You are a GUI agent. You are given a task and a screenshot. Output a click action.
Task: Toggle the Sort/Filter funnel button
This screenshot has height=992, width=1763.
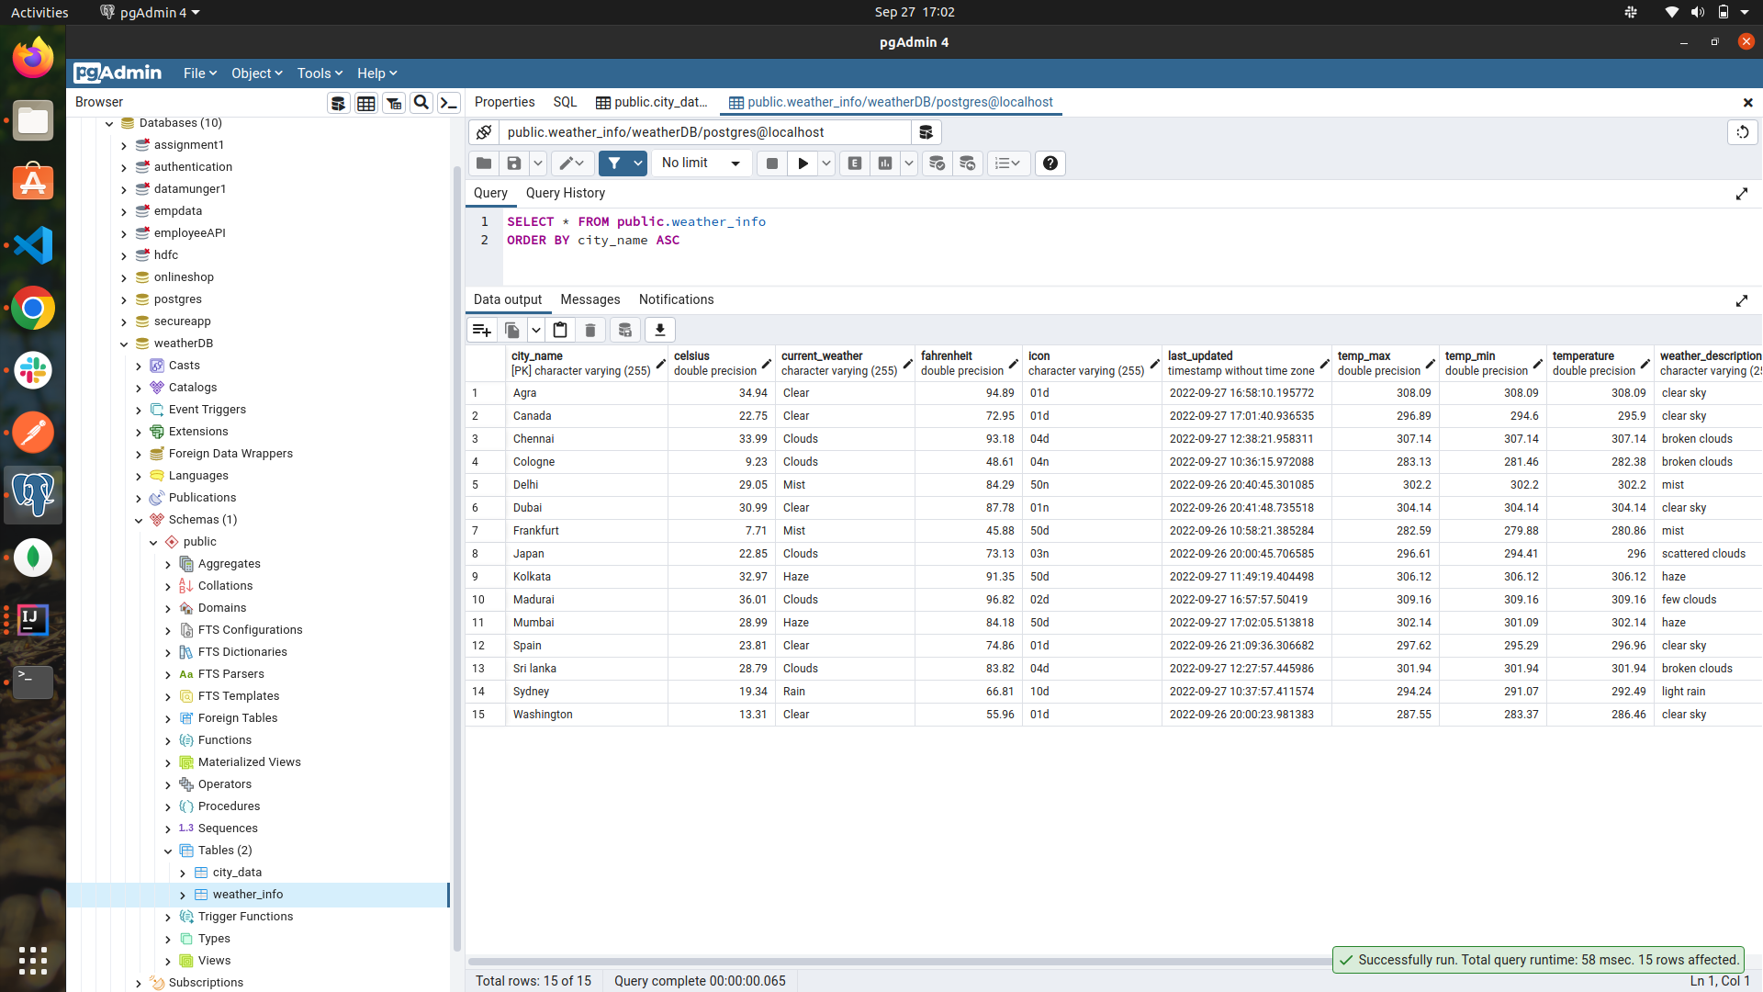point(613,163)
